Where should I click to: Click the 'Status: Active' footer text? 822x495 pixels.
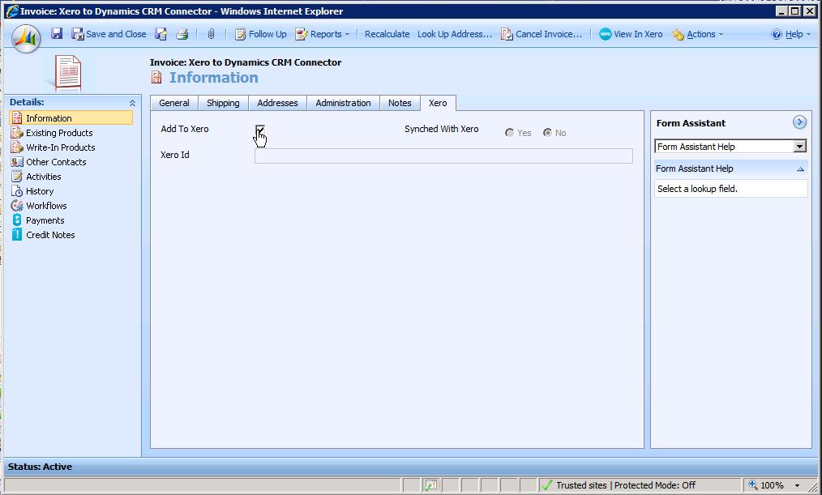(40, 467)
